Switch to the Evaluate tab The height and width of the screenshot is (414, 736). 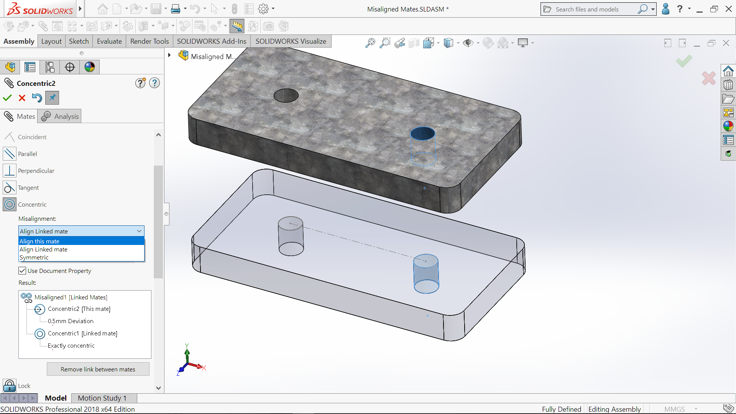[x=109, y=41]
